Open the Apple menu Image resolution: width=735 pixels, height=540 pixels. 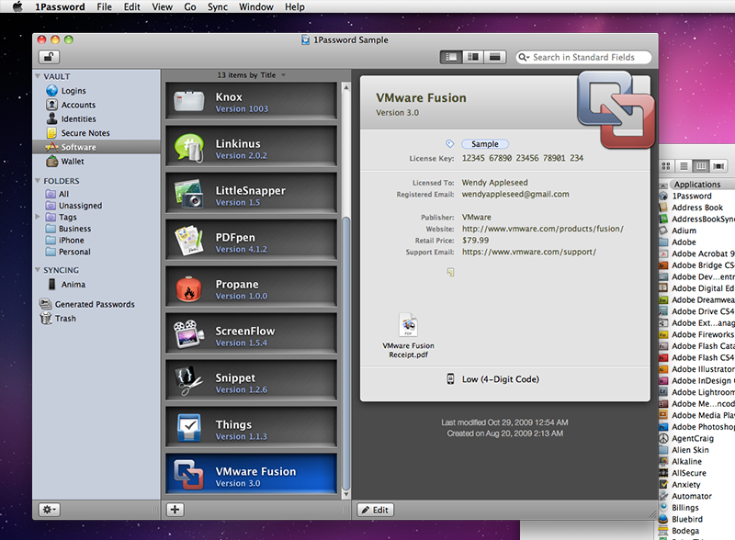(x=17, y=6)
